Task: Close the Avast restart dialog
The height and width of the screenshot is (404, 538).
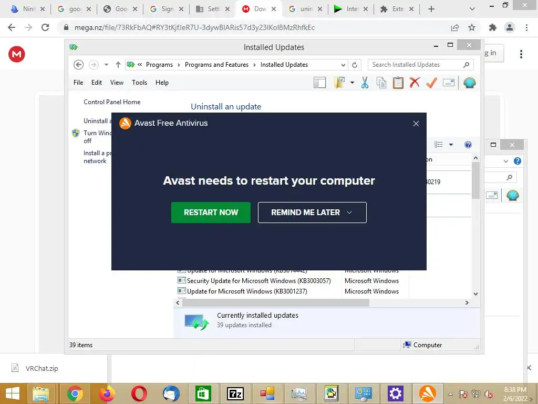Action: pos(416,123)
